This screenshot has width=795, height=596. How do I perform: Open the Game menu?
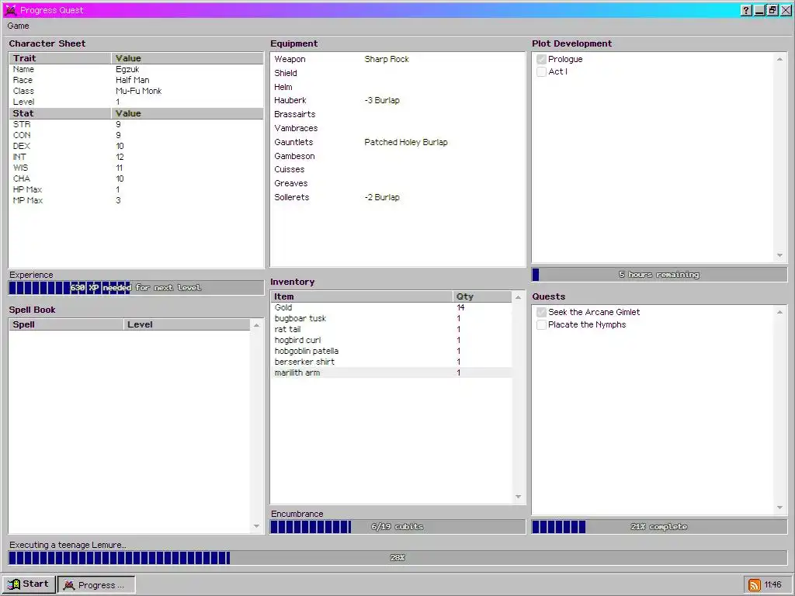19,26
